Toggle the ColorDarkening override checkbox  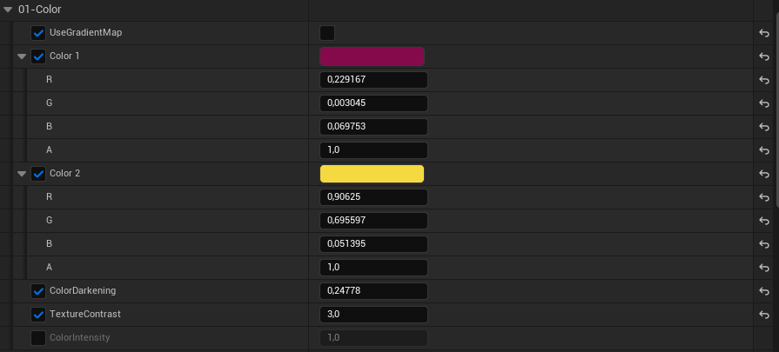tap(38, 291)
